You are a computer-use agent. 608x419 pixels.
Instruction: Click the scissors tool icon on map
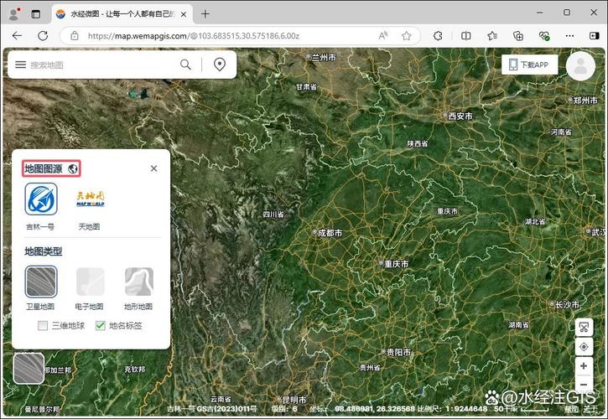coord(584,328)
